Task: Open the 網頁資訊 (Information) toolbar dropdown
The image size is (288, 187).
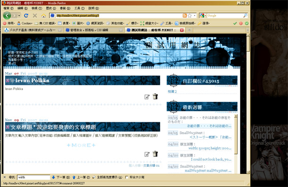Action: coord(95,23)
